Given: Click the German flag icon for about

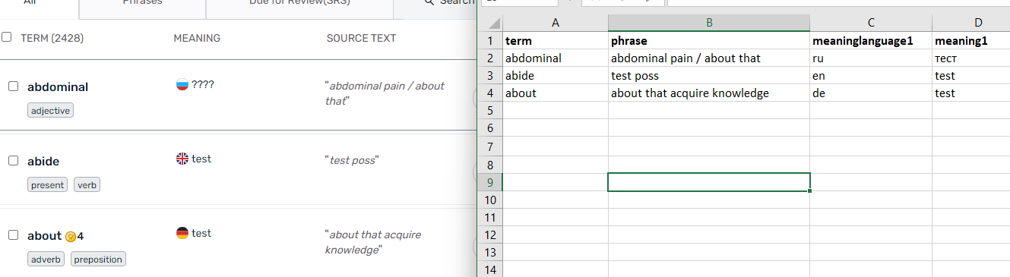Looking at the screenshot, I should 182,233.
